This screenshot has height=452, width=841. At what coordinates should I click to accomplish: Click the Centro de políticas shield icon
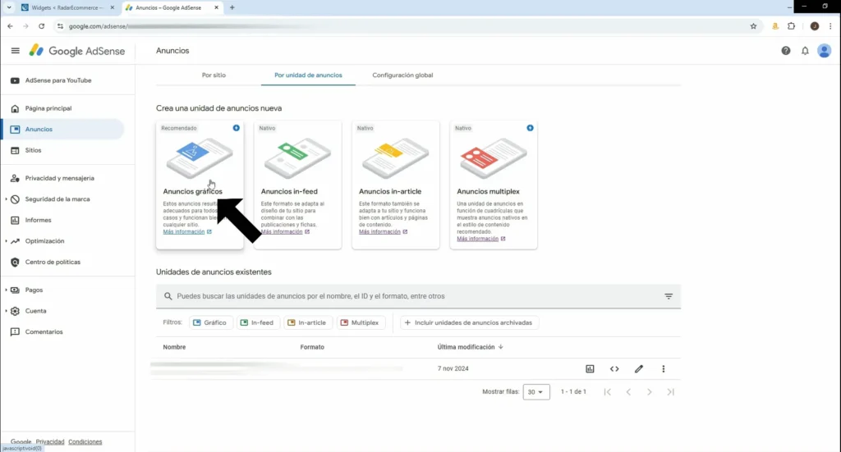(x=15, y=262)
